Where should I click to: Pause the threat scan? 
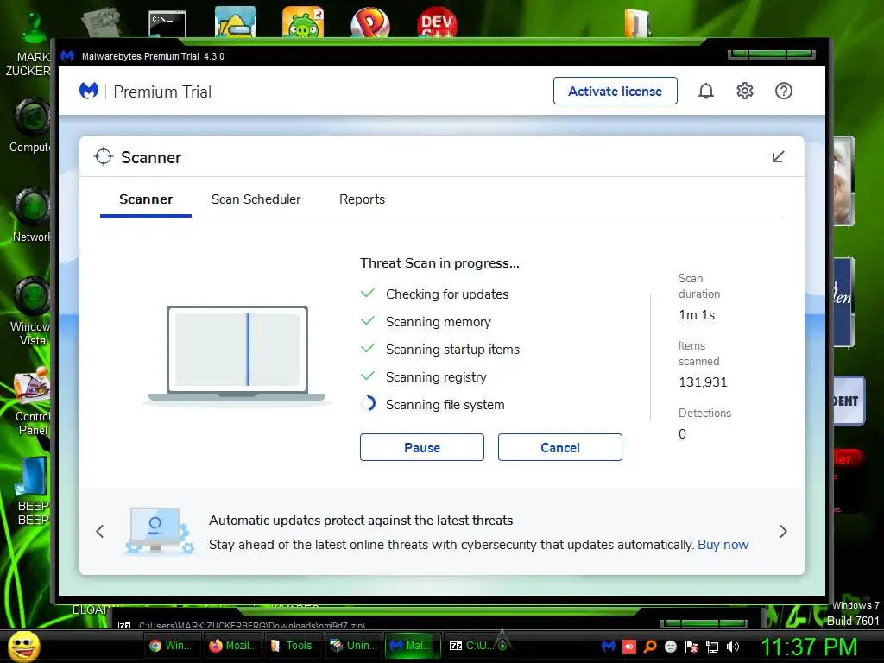tap(421, 447)
